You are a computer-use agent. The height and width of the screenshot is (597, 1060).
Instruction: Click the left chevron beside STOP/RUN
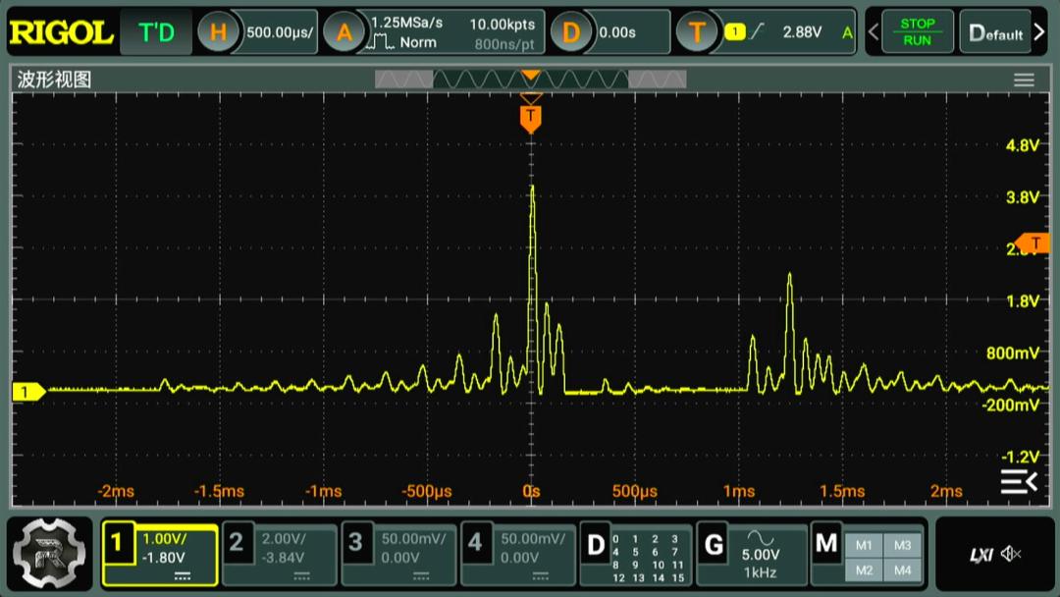(x=873, y=32)
